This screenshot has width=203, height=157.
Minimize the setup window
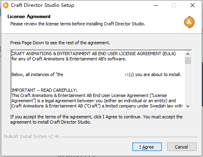[156, 5]
